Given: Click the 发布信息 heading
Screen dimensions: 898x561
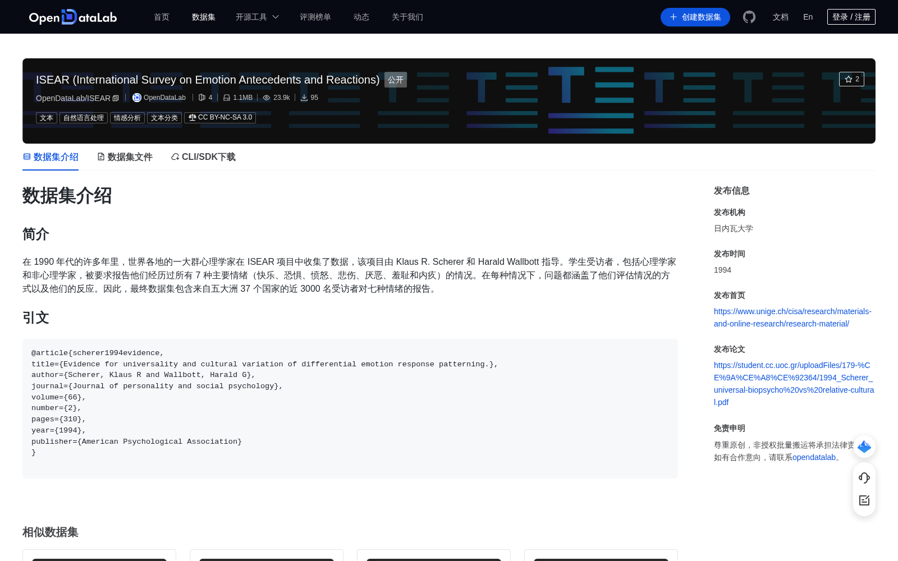Looking at the screenshot, I should point(732,191).
